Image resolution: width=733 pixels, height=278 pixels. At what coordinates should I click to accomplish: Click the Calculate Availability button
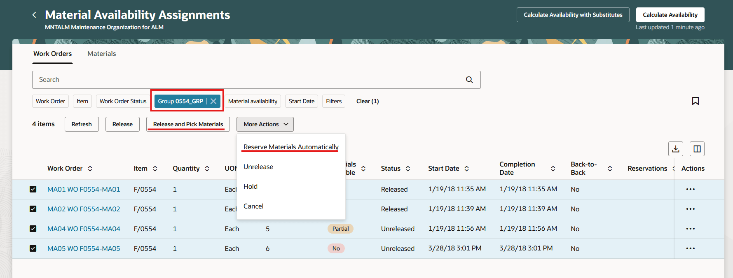[x=670, y=15]
